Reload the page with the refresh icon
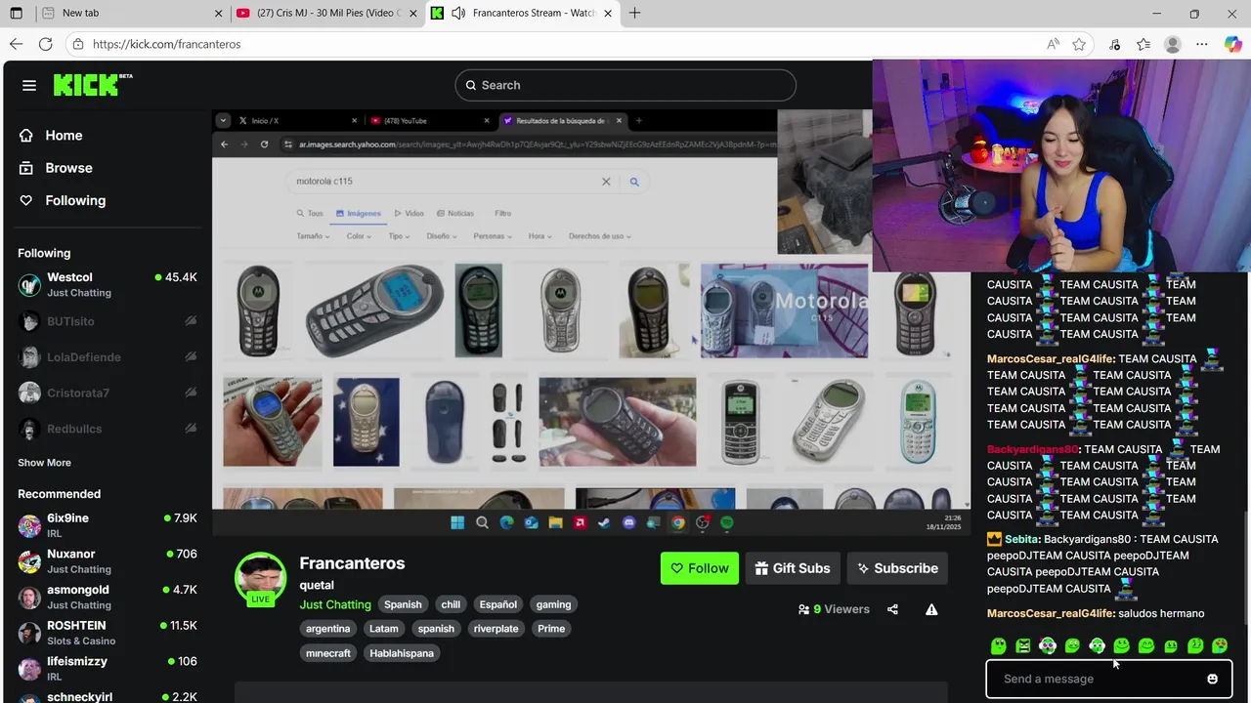This screenshot has height=703, width=1251. [45, 44]
